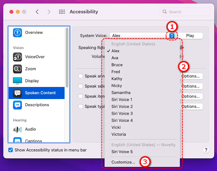The image size is (217, 171).
Task: Click the Zoom magnifier icon in sidebar
Action: click(x=17, y=69)
